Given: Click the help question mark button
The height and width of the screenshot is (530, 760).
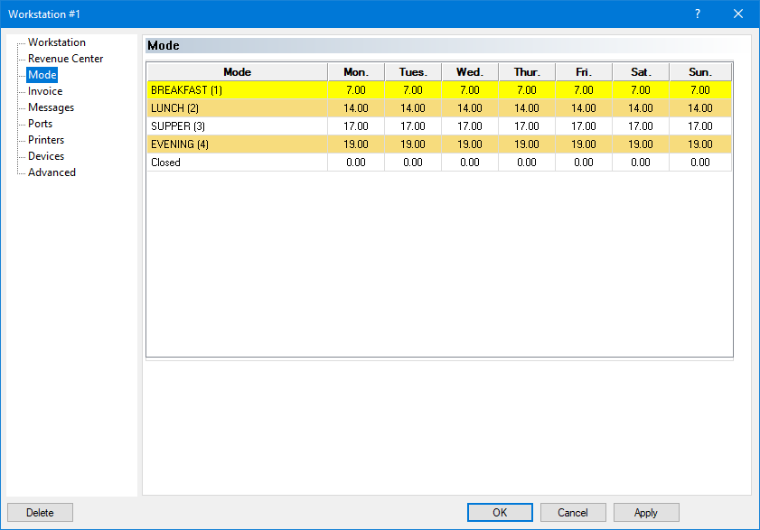Looking at the screenshot, I should tap(697, 14).
